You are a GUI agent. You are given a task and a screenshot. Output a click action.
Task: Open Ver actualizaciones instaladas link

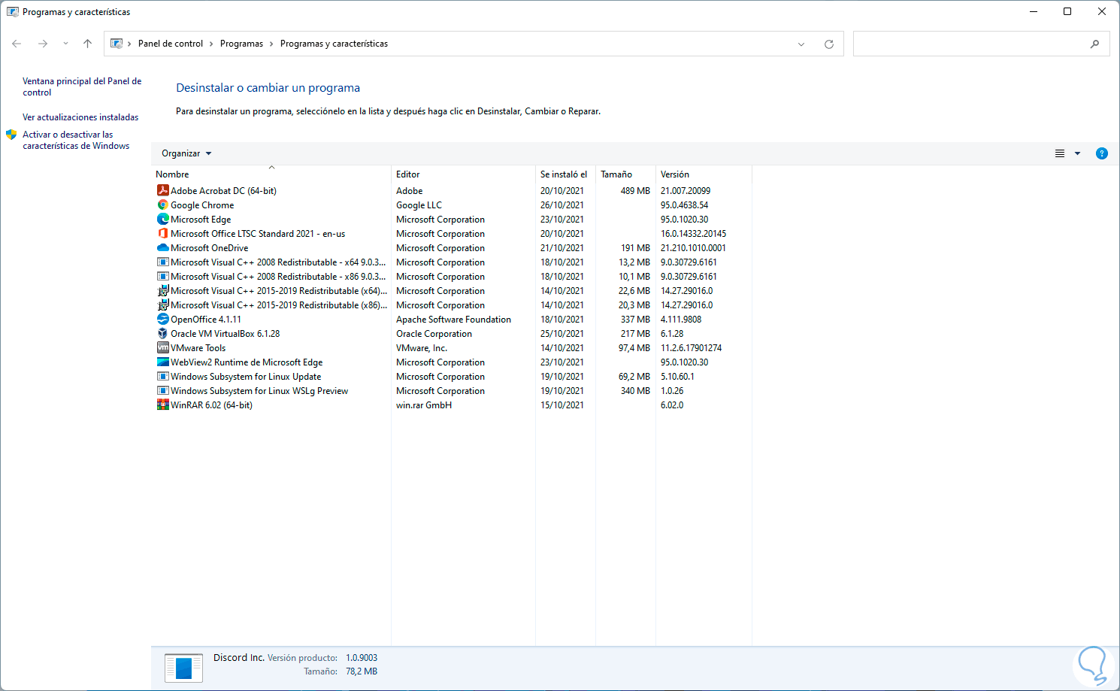point(80,117)
